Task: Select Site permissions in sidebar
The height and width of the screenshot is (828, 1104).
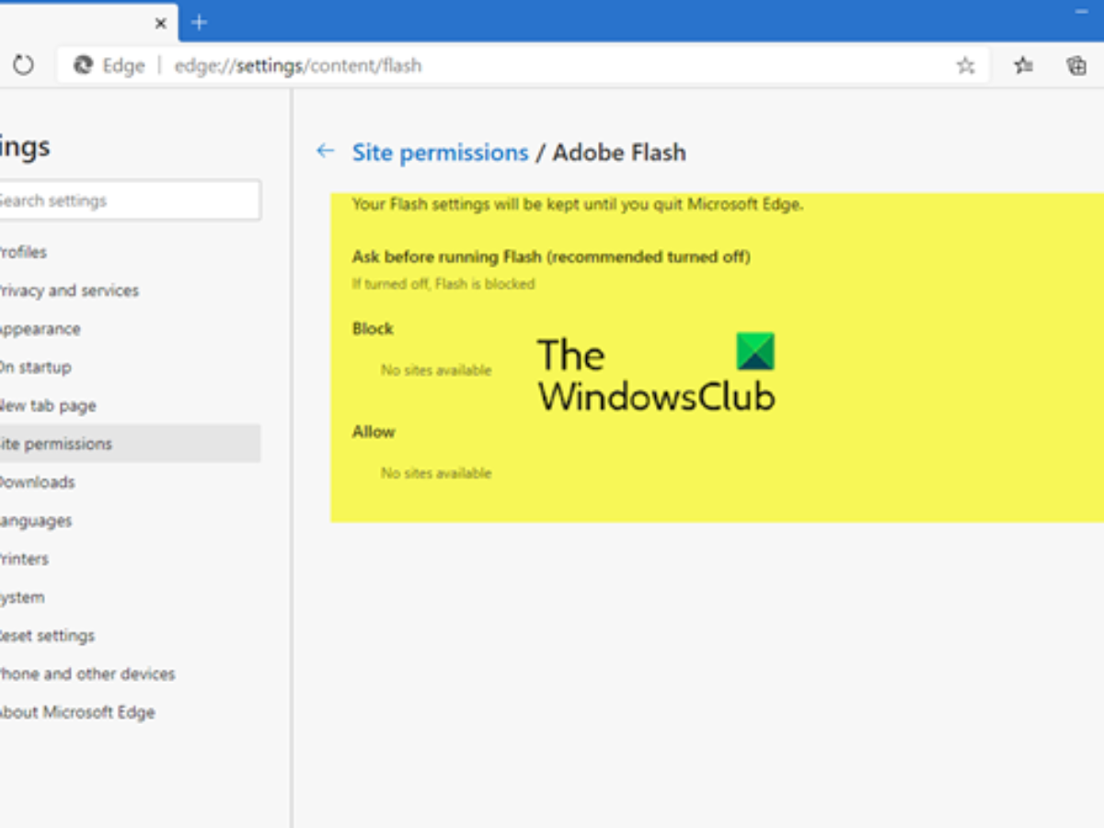Action: point(130,443)
